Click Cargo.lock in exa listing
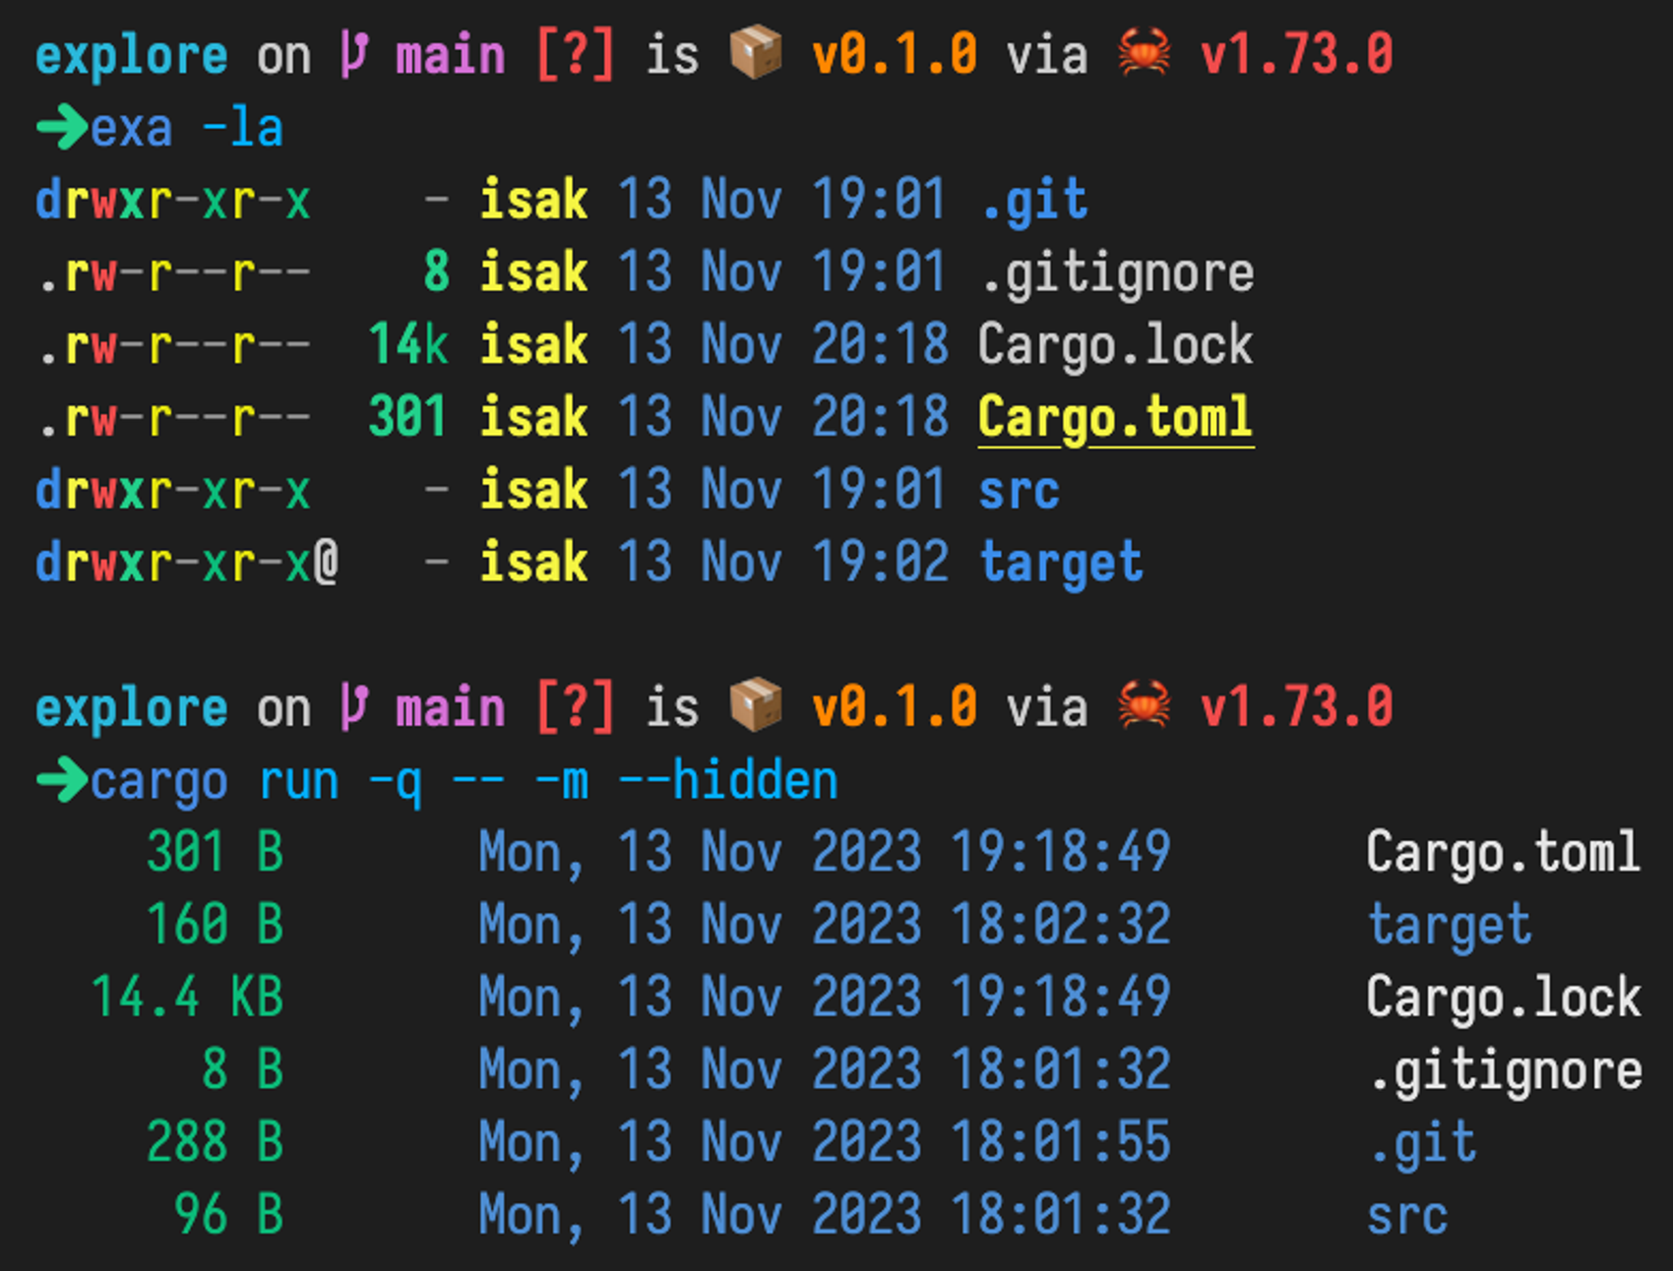Viewport: 1673px width, 1271px height. coord(1115,344)
